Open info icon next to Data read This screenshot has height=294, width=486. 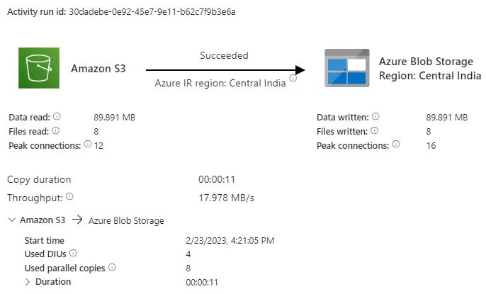coord(57,116)
